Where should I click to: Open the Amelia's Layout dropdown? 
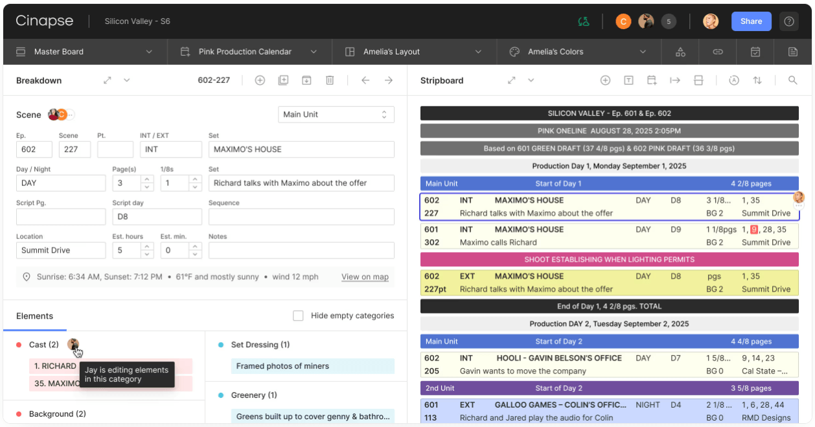(414, 52)
